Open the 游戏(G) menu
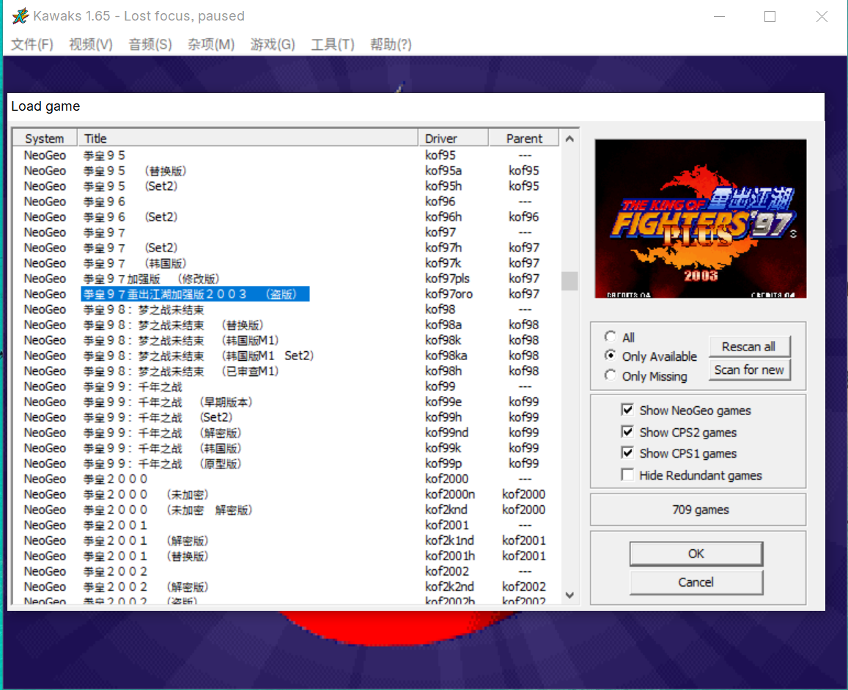848x690 pixels. click(273, 45)
